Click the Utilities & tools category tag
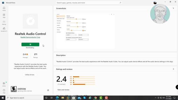 pos(30,75)
